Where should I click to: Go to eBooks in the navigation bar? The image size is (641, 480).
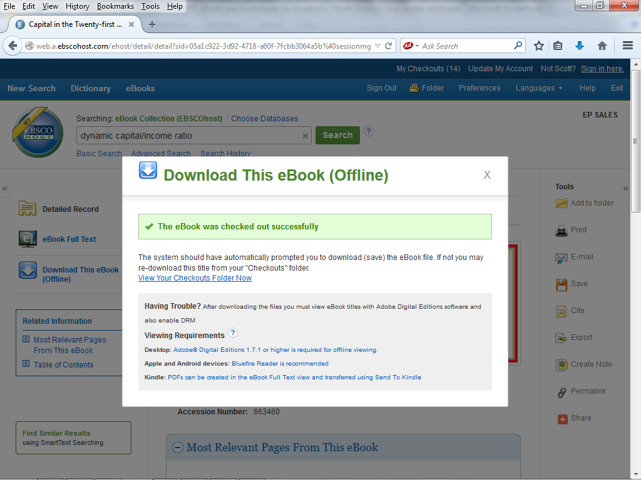tap(140, 88)
